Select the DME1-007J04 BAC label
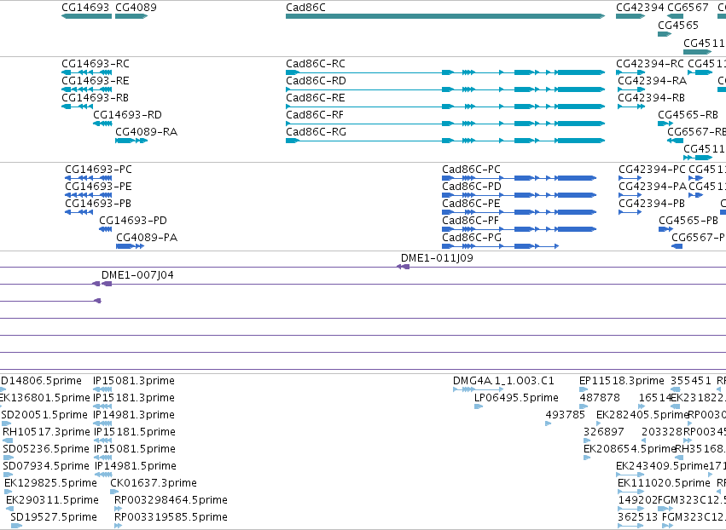Image resolution: width=726 pixels, height=530 pixels. pyautogui.click(x=137, y=275)
